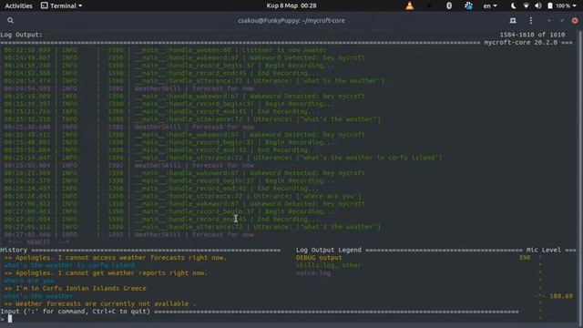The width and height of the screenshot is (583, 328).
Task: Click the '1584-1610 of 1610' line counter
Action: (x=532, y=35)
